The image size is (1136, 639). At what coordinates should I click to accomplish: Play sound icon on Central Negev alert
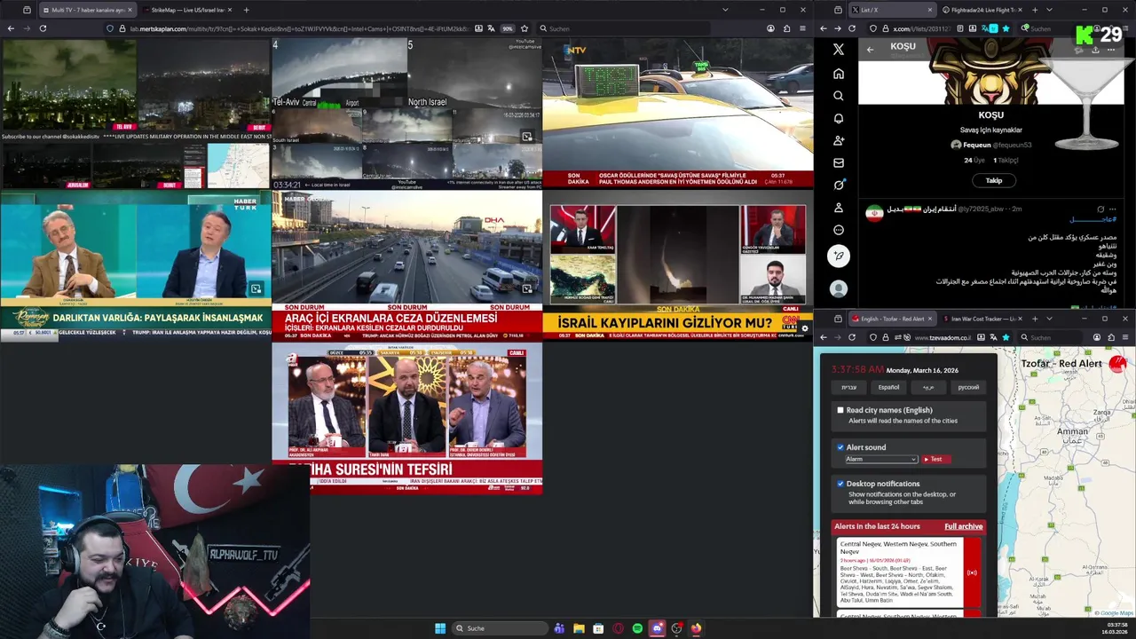point(972,572)
